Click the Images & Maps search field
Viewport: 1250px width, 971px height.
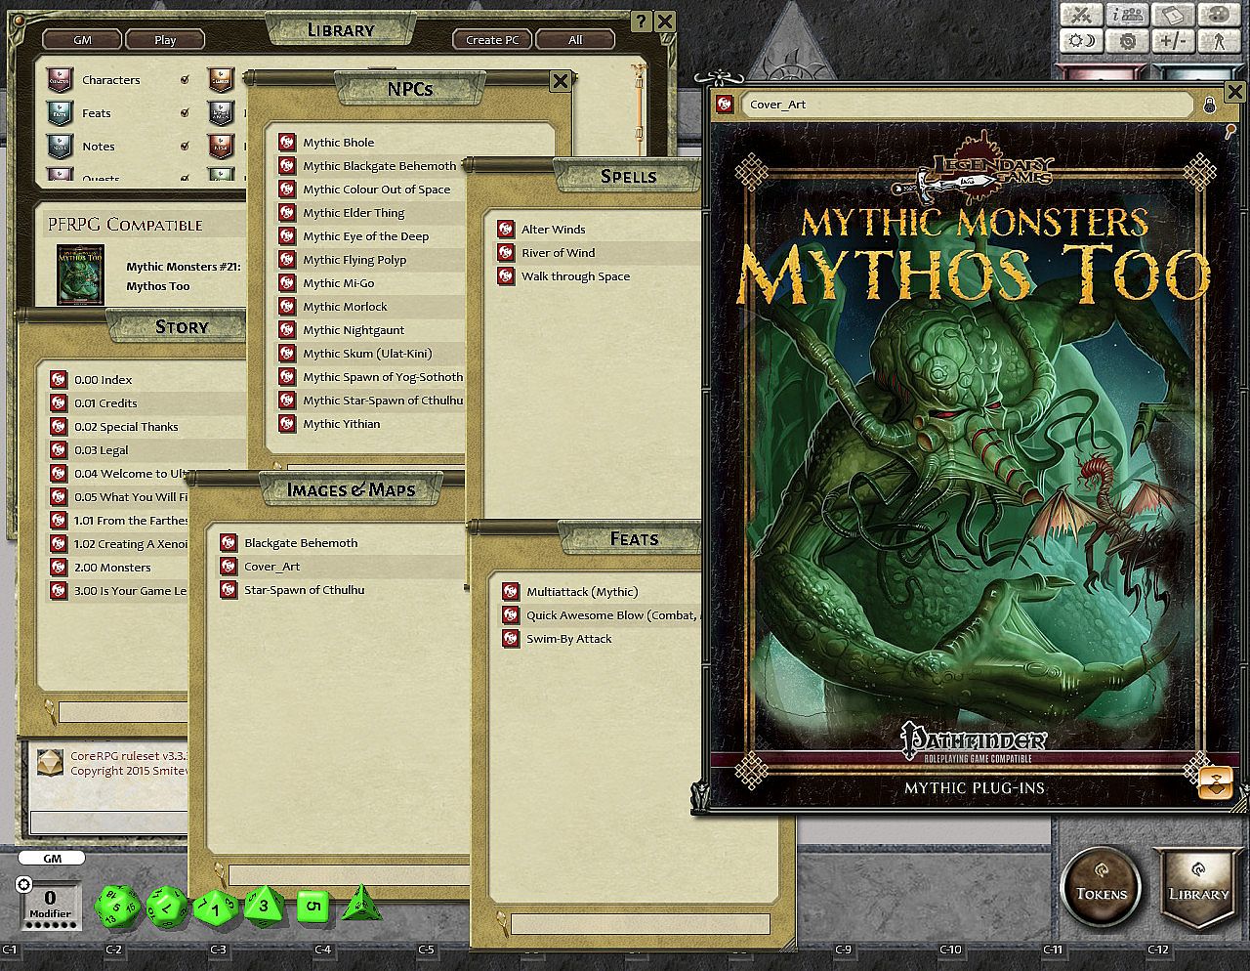click(349, 875)
